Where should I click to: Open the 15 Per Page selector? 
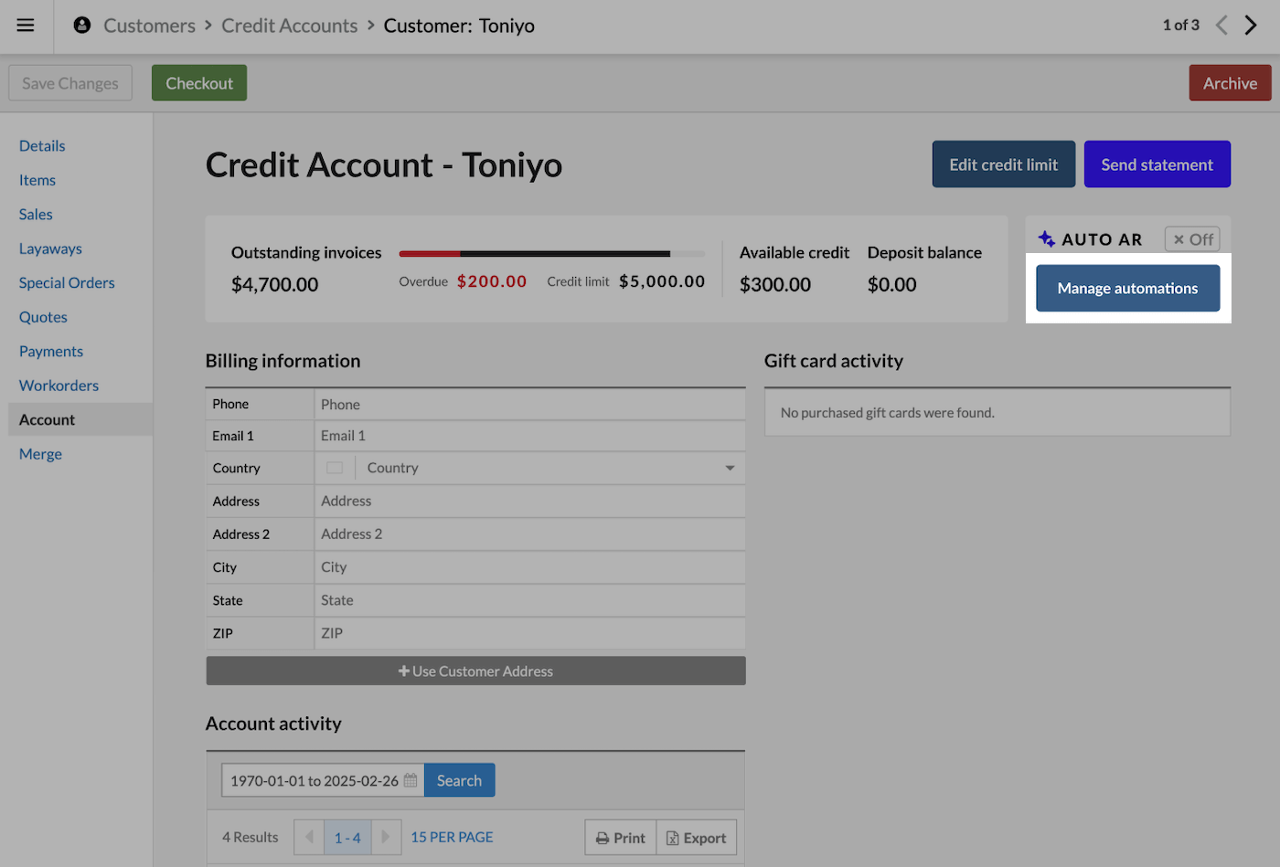452,838
